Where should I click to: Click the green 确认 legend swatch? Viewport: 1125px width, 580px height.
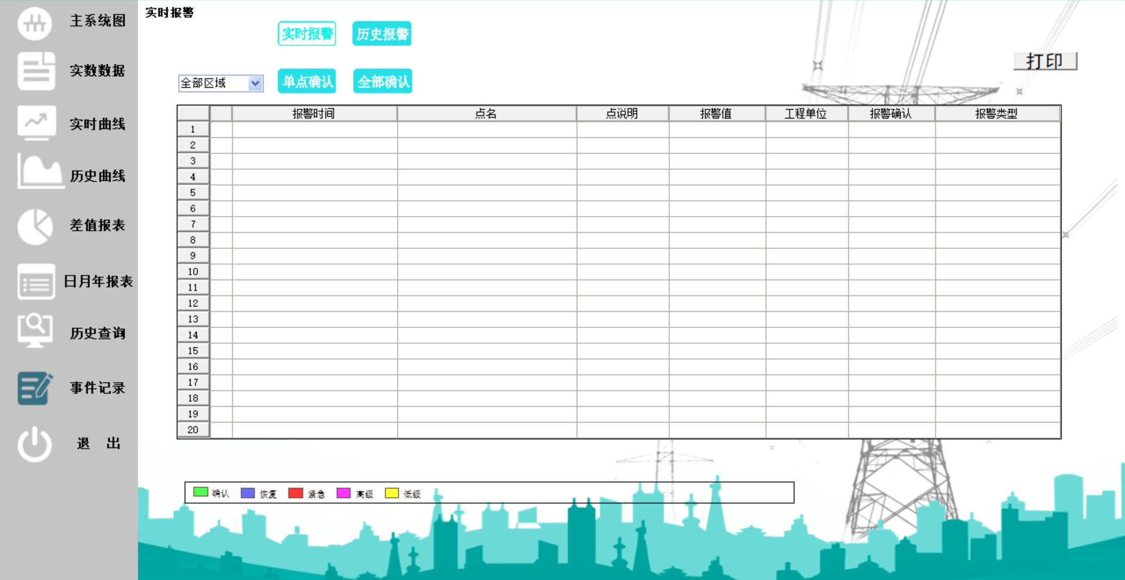coord(200,492)
